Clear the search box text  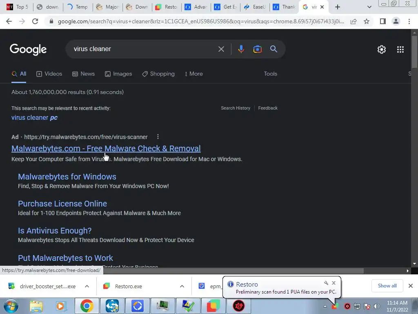[221, 49]
